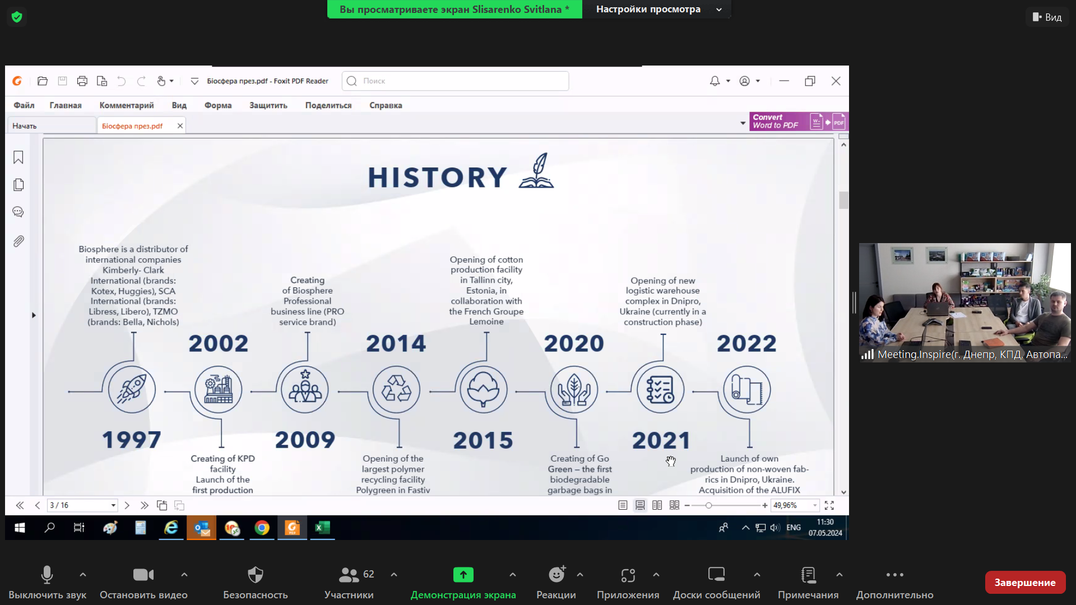Open the Participants panel
The height and width of the screenshot is (605, 1076).
[349, 583]
